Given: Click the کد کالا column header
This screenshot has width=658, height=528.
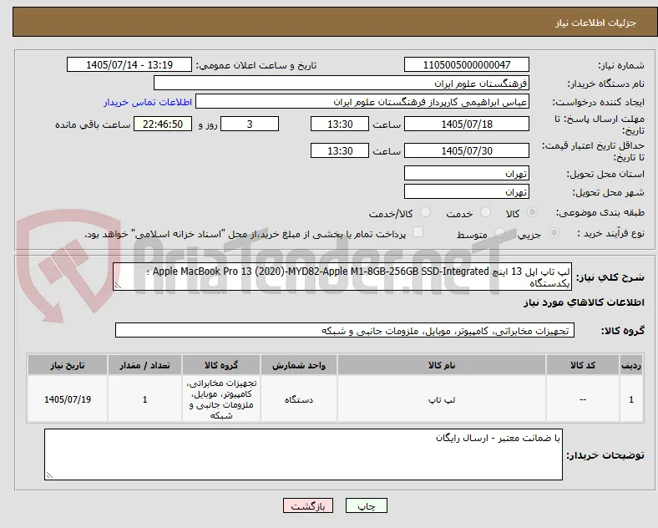Looking at the screenshot, I should coord(583,365).
